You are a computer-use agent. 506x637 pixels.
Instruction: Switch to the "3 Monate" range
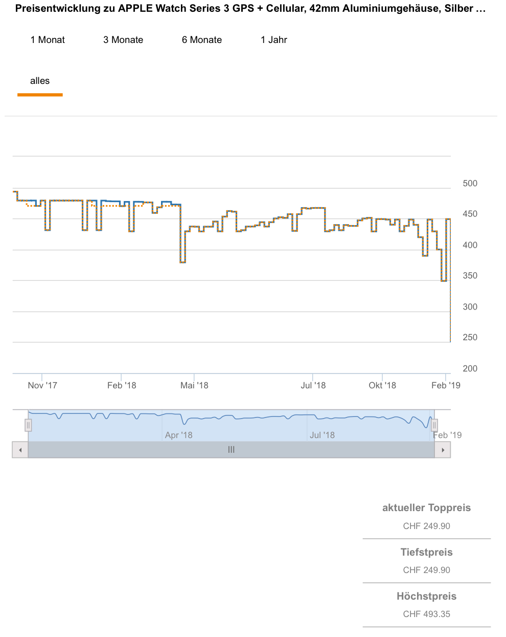click(123, 40)
